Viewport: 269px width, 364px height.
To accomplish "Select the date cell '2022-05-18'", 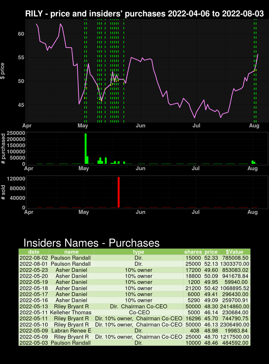I will point(34,288).
